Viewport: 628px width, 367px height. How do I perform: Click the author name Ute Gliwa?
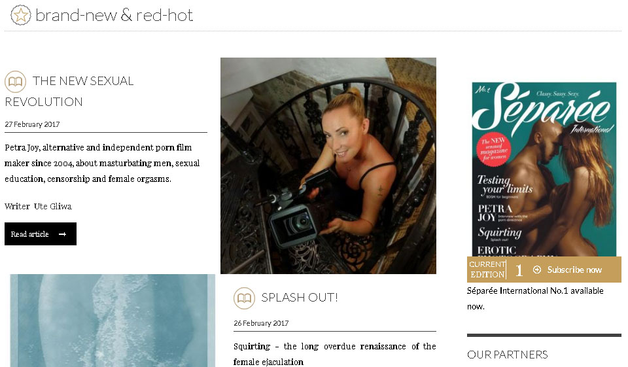click(53, 206)
